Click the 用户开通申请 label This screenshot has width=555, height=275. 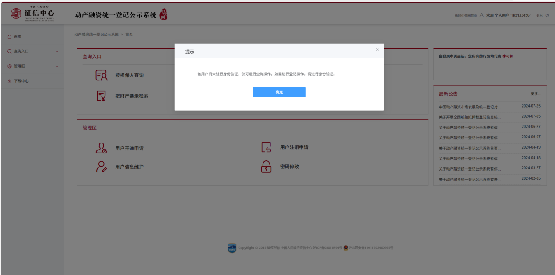(x=130, y=148)
